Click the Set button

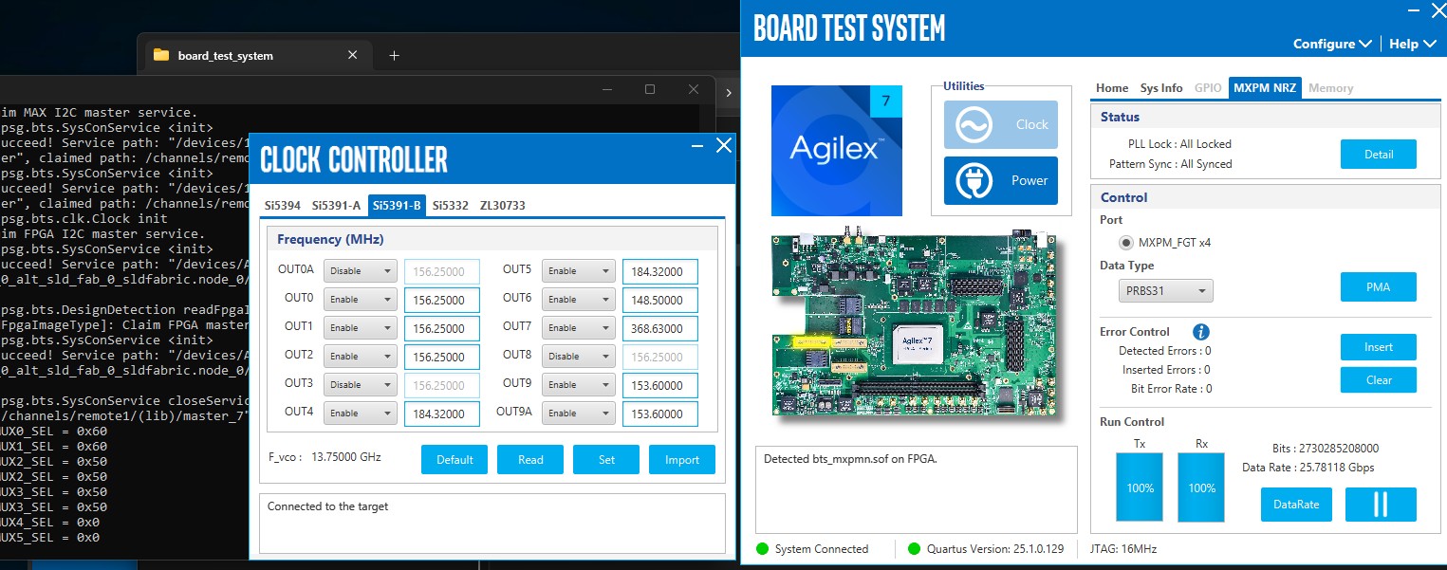point(606,460)
